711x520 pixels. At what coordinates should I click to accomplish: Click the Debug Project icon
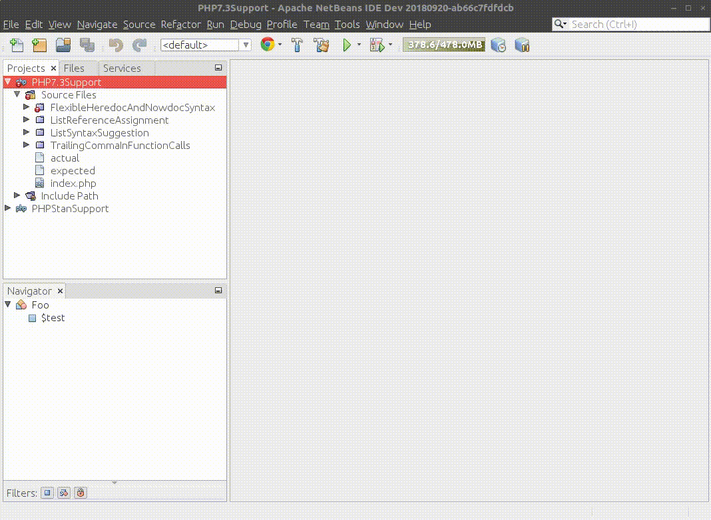(x=377, y=45)
